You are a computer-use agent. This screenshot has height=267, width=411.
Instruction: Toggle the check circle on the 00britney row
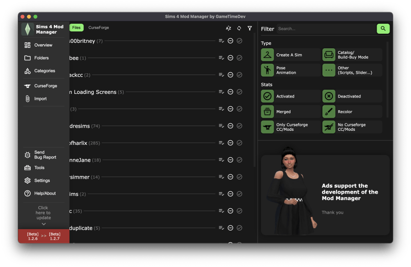(239, 41)
